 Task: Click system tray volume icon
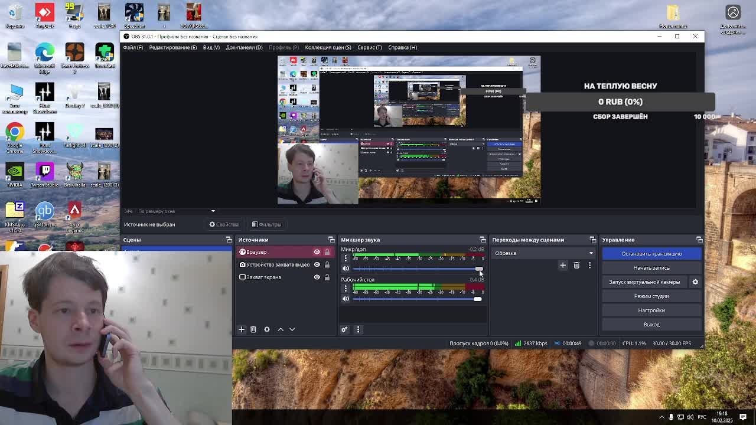point(690,417)
